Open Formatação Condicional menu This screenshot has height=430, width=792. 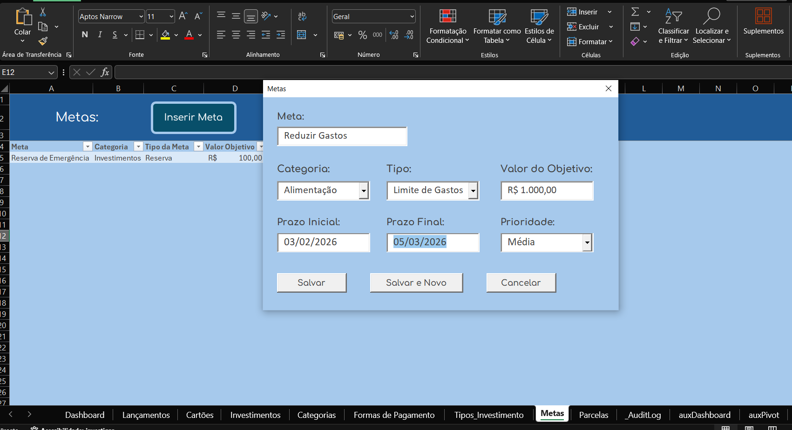[x=447, y=27]
